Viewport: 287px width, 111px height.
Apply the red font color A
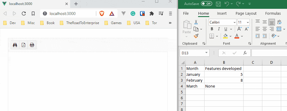(x=237, y=36)
